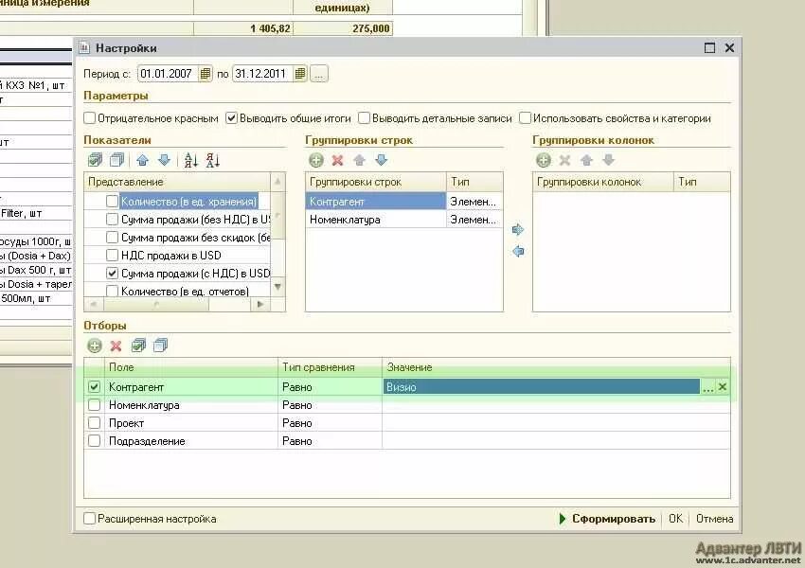Check all filters in Отборы toolbar
The height and width of the screenshot is (568, 805).
(x=138, y=346)
